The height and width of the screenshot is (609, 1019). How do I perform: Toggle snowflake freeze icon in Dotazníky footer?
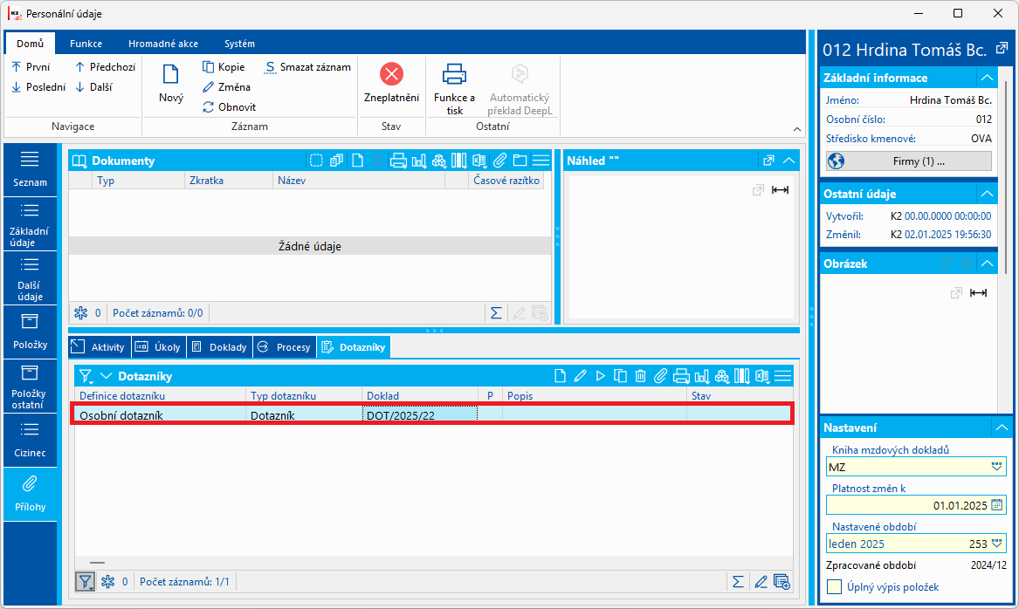(108, 582)
